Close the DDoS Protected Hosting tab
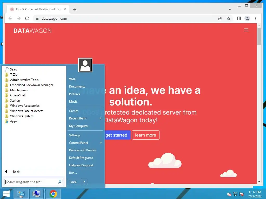Screen dimensions: 266x199 (x=65, y=9)
